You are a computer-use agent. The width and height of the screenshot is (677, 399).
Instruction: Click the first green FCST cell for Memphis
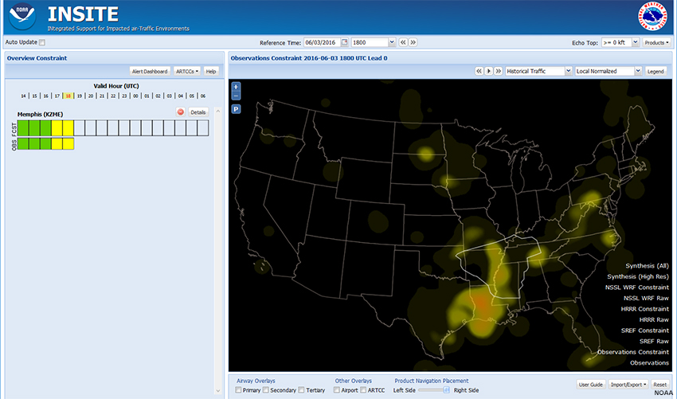click(x=23, y=127)
